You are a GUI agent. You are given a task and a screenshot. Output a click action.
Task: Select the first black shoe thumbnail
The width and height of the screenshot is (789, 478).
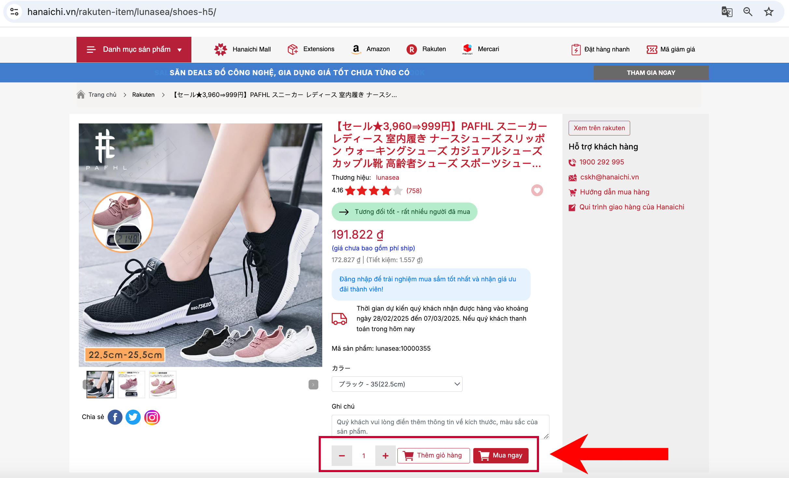point(100,385)
